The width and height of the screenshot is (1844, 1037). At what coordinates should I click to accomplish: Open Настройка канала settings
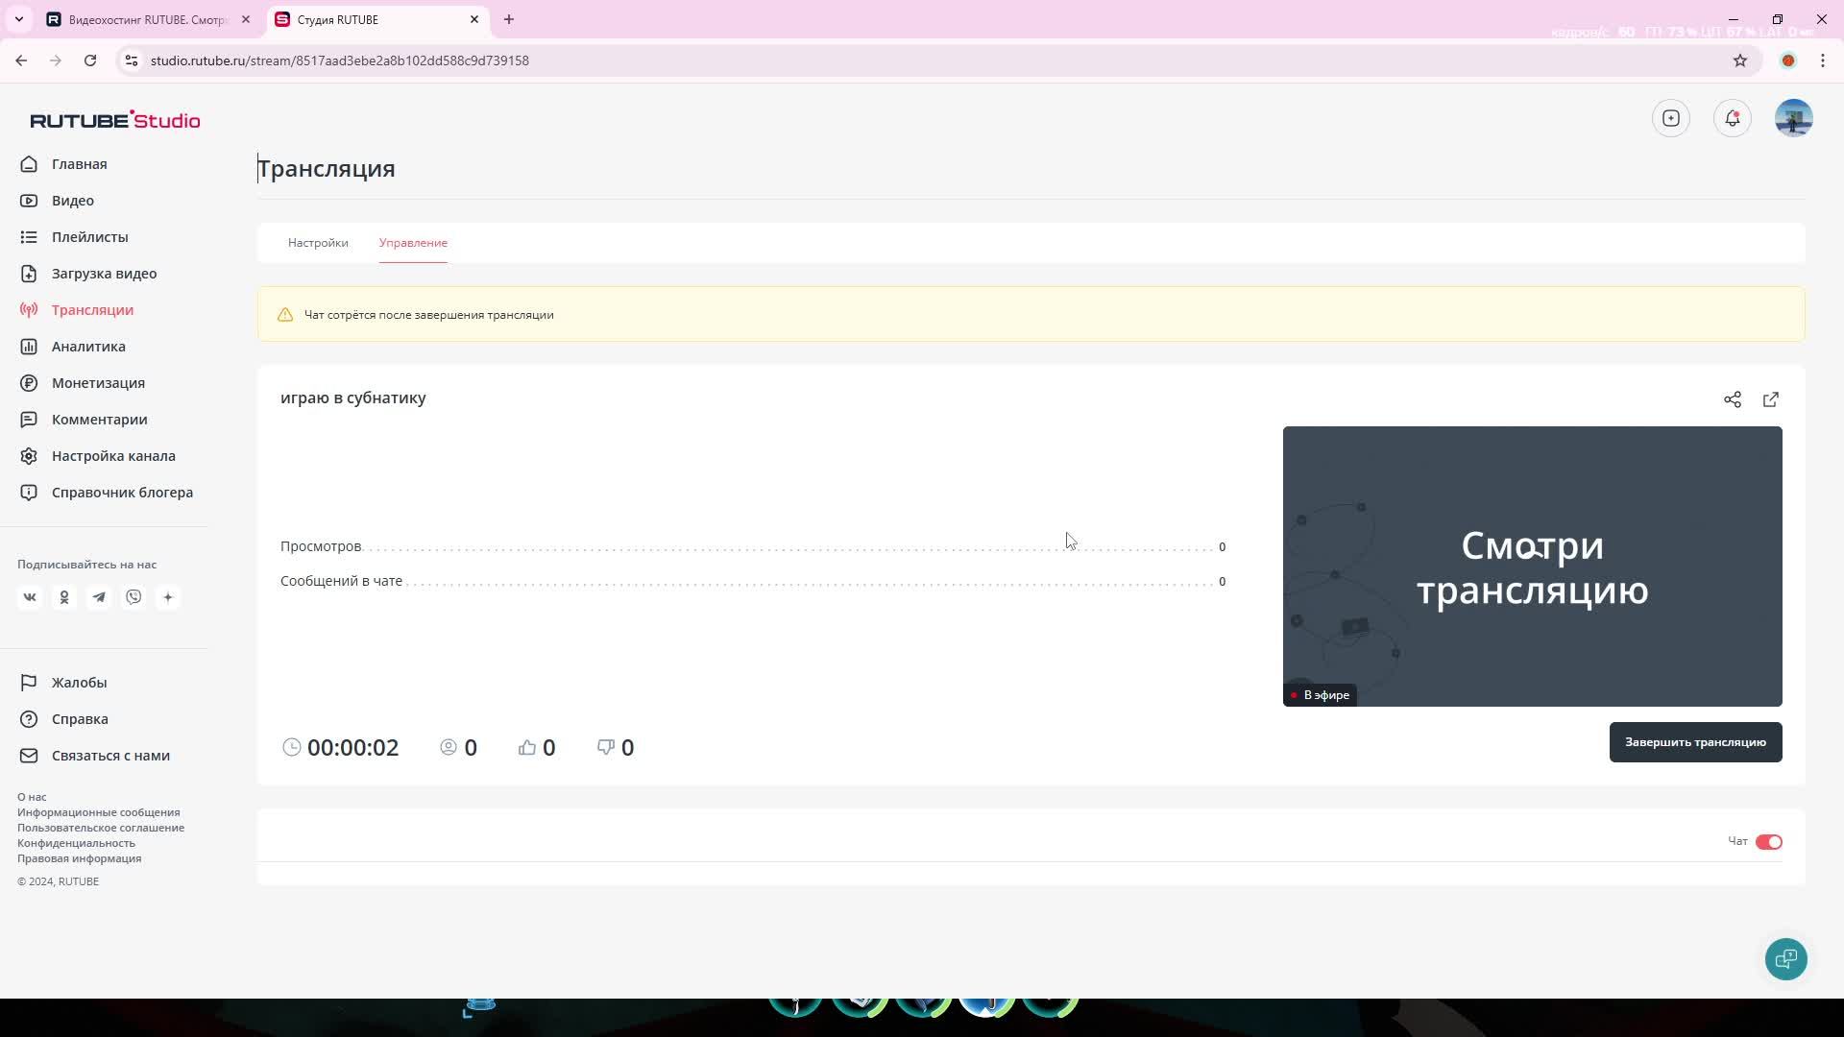click(98, 456)
